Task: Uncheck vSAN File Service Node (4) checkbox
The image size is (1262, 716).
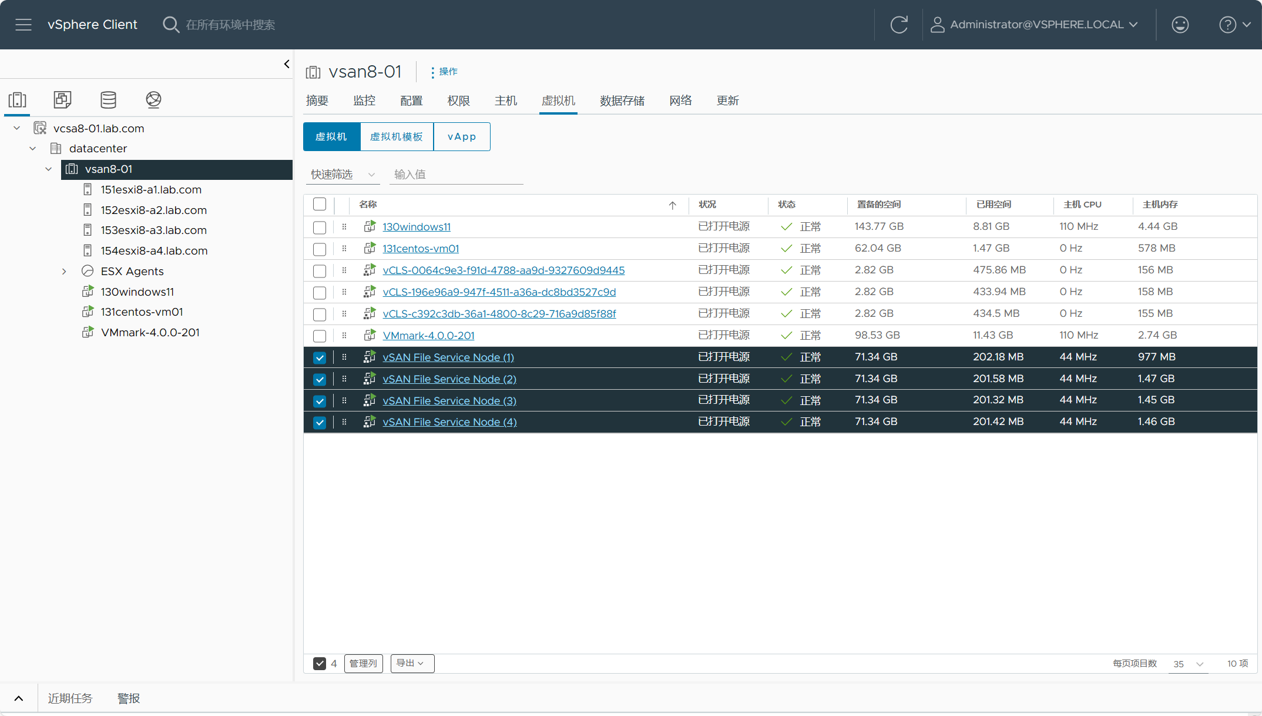Action: coord(320,422)
